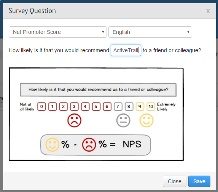Select score box 5
Screen dimensions: 218x192
pyautogui.click(x=96, y=107)
